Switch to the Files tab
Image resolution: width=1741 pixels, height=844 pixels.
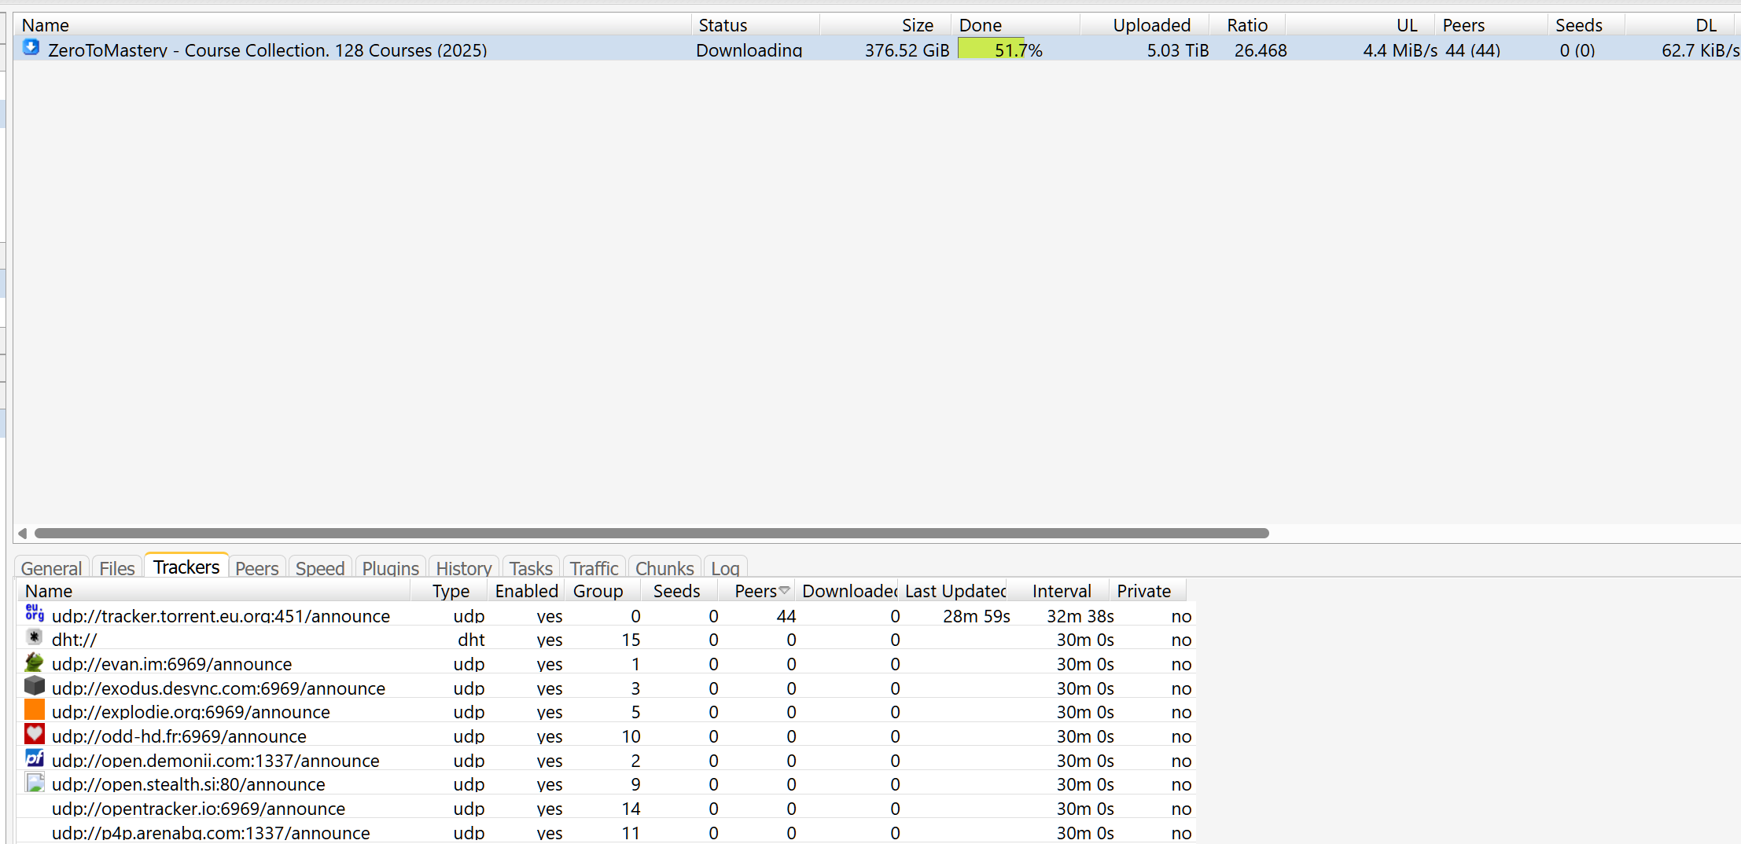click(x=117, y=568)
